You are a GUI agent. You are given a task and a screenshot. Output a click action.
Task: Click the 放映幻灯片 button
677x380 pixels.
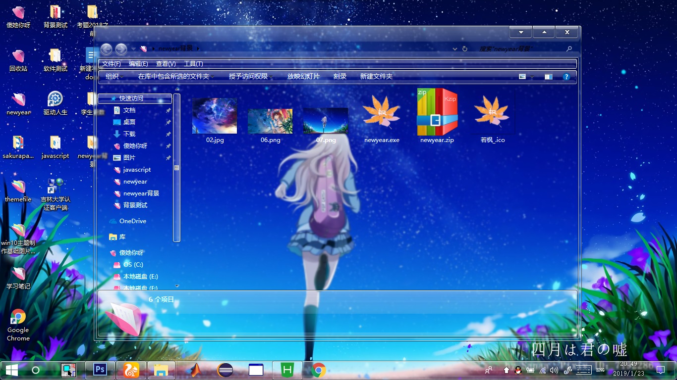pyautogui.click(x=303, y=76)
